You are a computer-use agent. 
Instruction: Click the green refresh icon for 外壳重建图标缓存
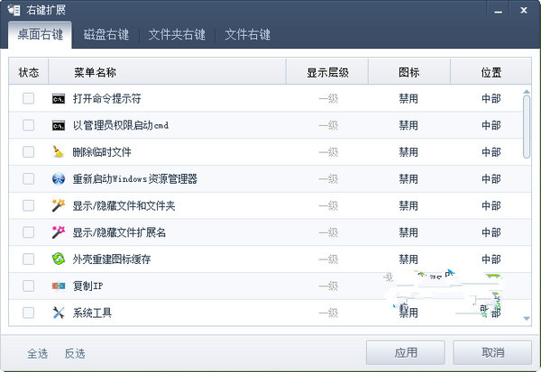coord(59,259)
